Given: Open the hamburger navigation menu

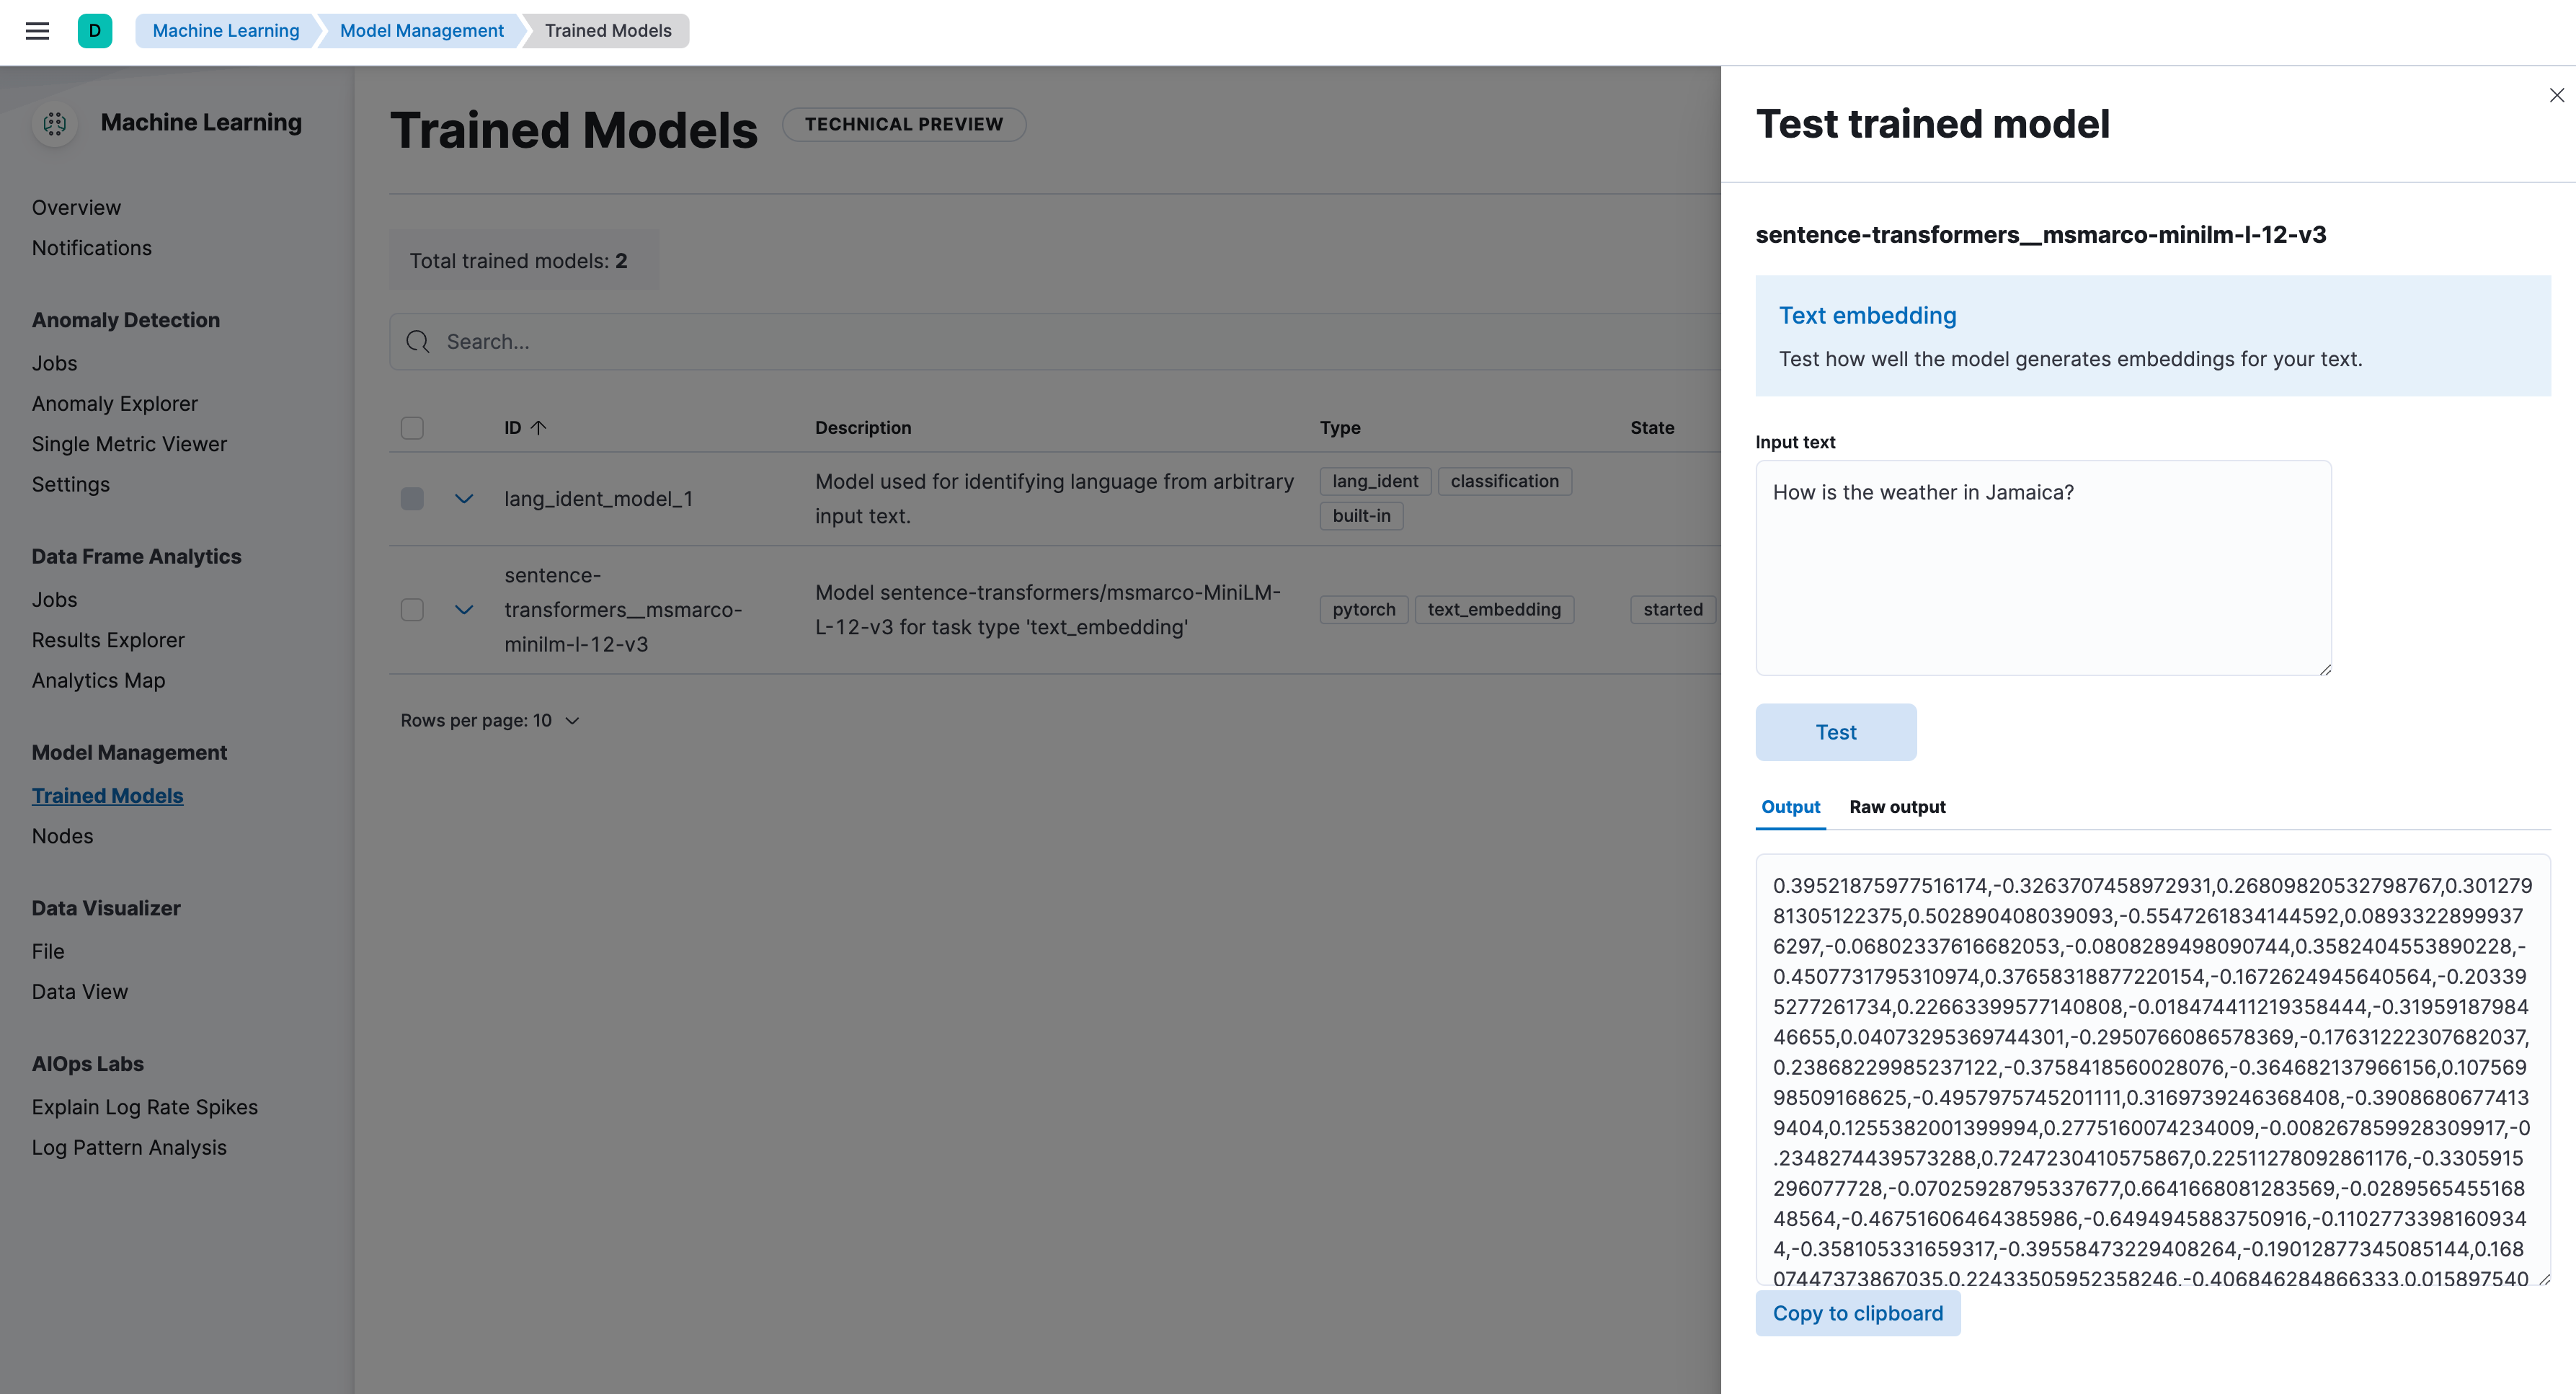Looking at the screenshot, I should [37, 31].
